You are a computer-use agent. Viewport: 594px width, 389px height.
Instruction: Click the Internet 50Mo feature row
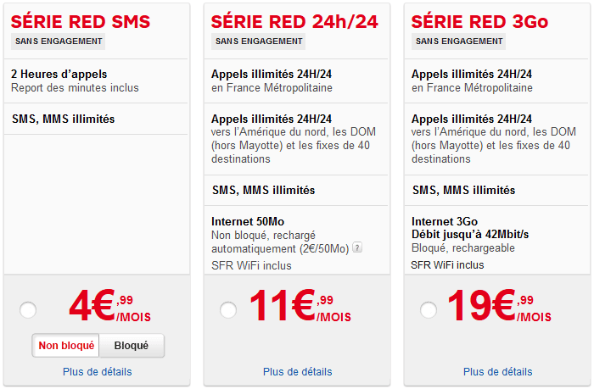(296, 241)
